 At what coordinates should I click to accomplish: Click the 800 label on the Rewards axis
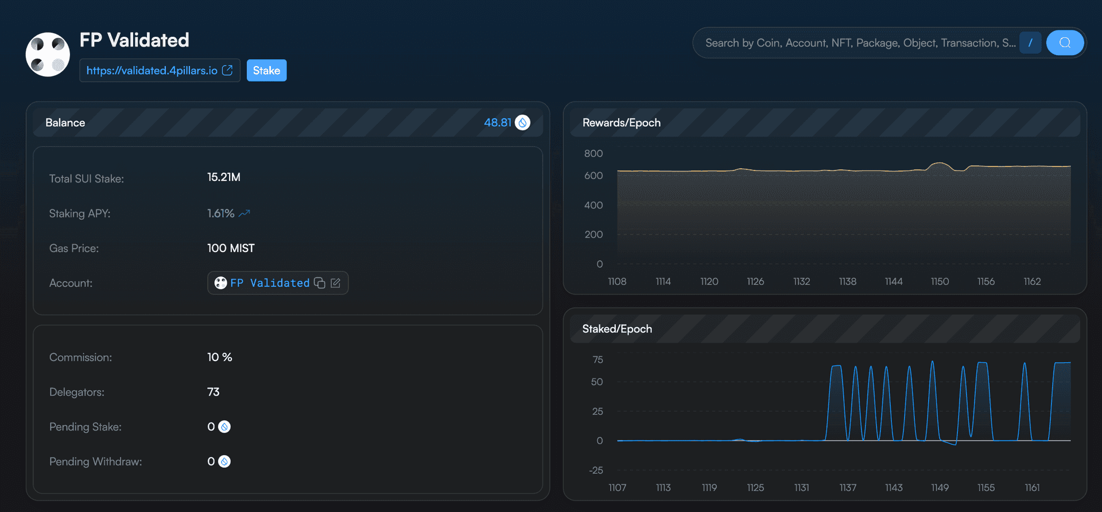pyautogui.click(x=593, y=154)
